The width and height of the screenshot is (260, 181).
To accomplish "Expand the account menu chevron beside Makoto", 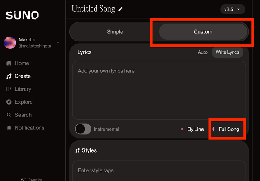I will click(58, 43).
